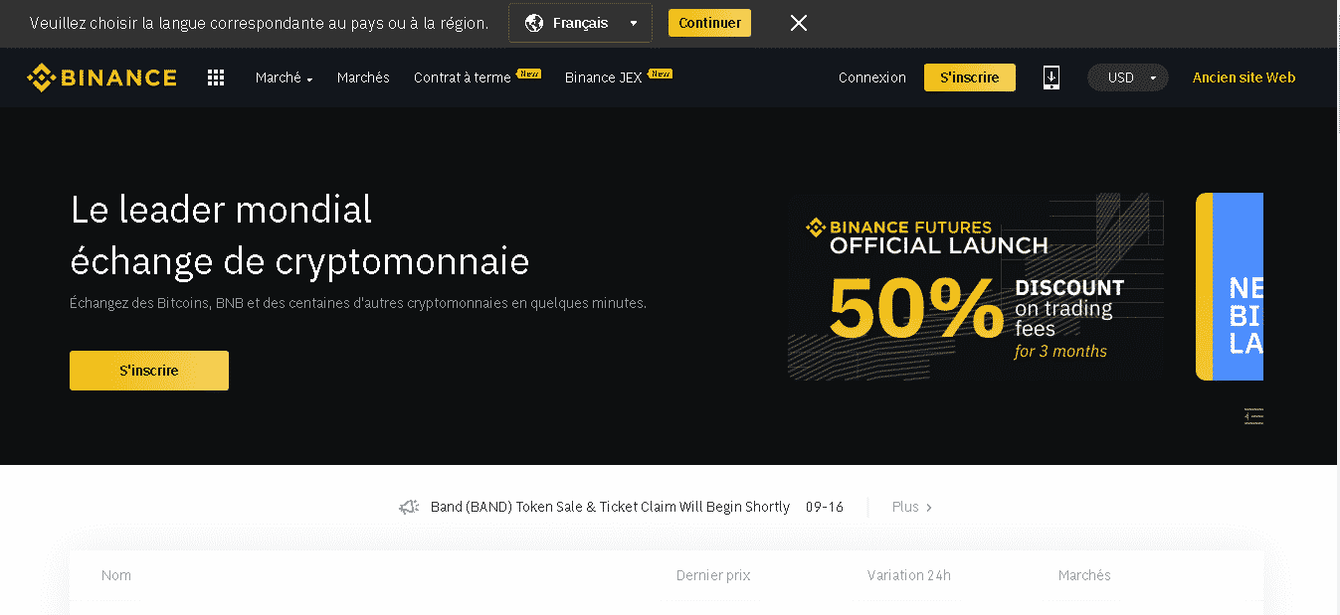Image resolution: width=1340 pixels, height=615 pixels.
Task: Click the megaphone announcement icon
Action: (x=409, y=507)
